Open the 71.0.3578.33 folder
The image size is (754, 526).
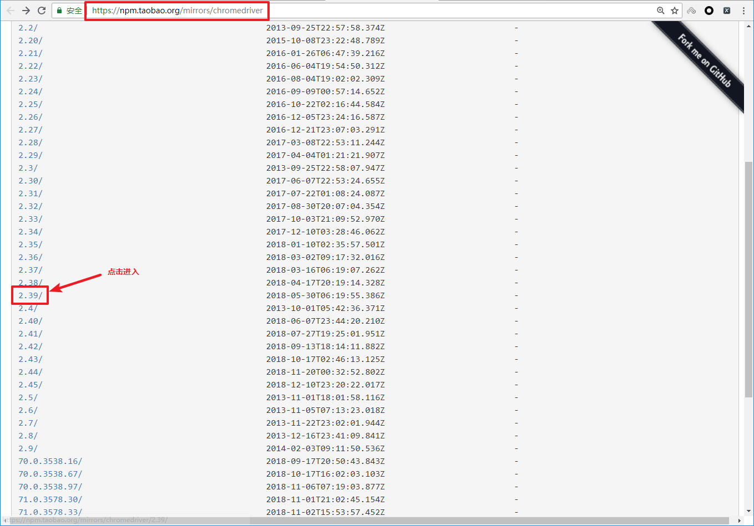click(49, 512)
